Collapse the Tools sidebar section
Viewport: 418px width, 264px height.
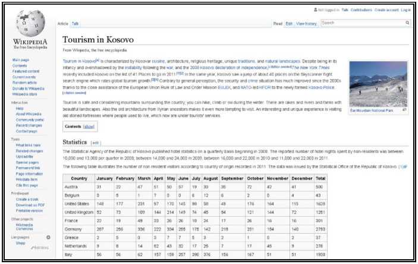click(15, 139)
